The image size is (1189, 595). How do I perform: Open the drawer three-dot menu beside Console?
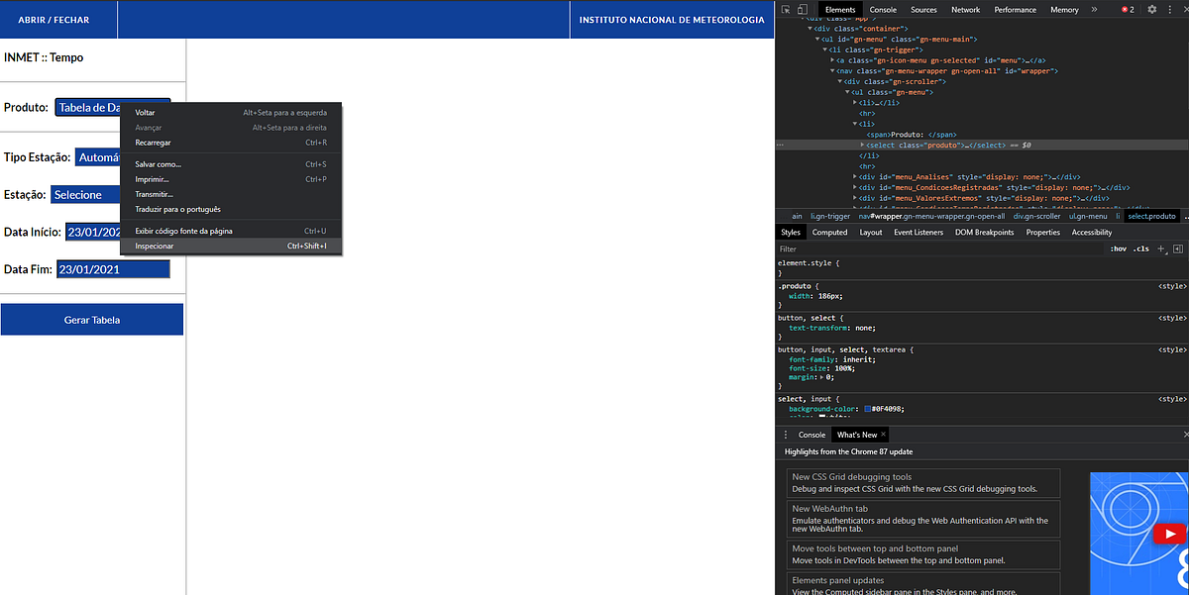coord(786,435)
